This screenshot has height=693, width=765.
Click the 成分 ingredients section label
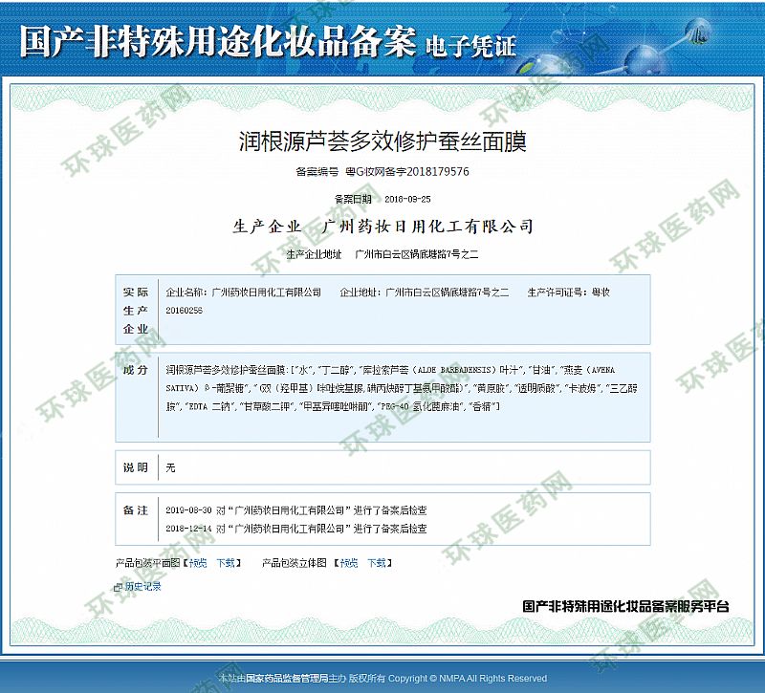[135, 370]
